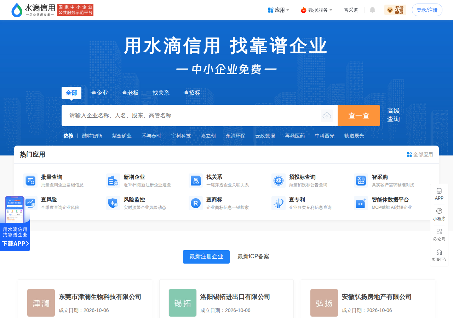Click the APP icon in right sidebar

pyautogui.click(x=439, y=191)
